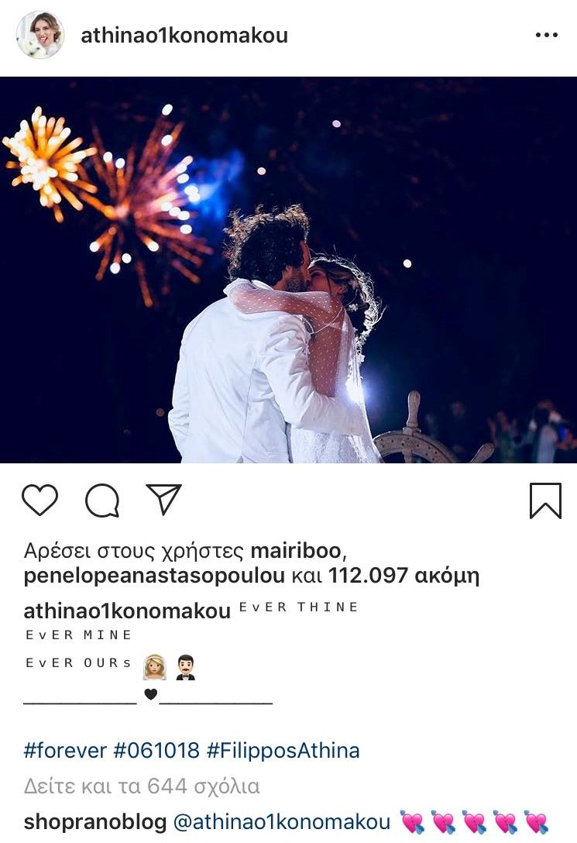Open three-dot post options menu
577x843 pixels.
coord(546,35)
